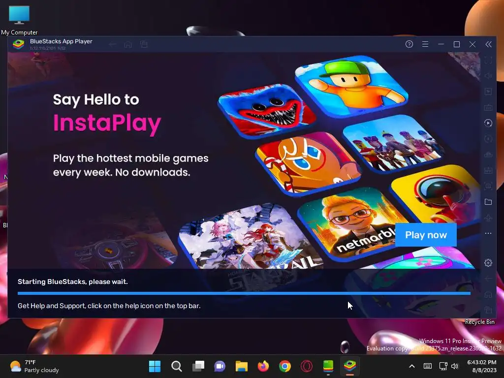
Task: Click the InstaPlay pink heading
Action: [x=107, y=124]
